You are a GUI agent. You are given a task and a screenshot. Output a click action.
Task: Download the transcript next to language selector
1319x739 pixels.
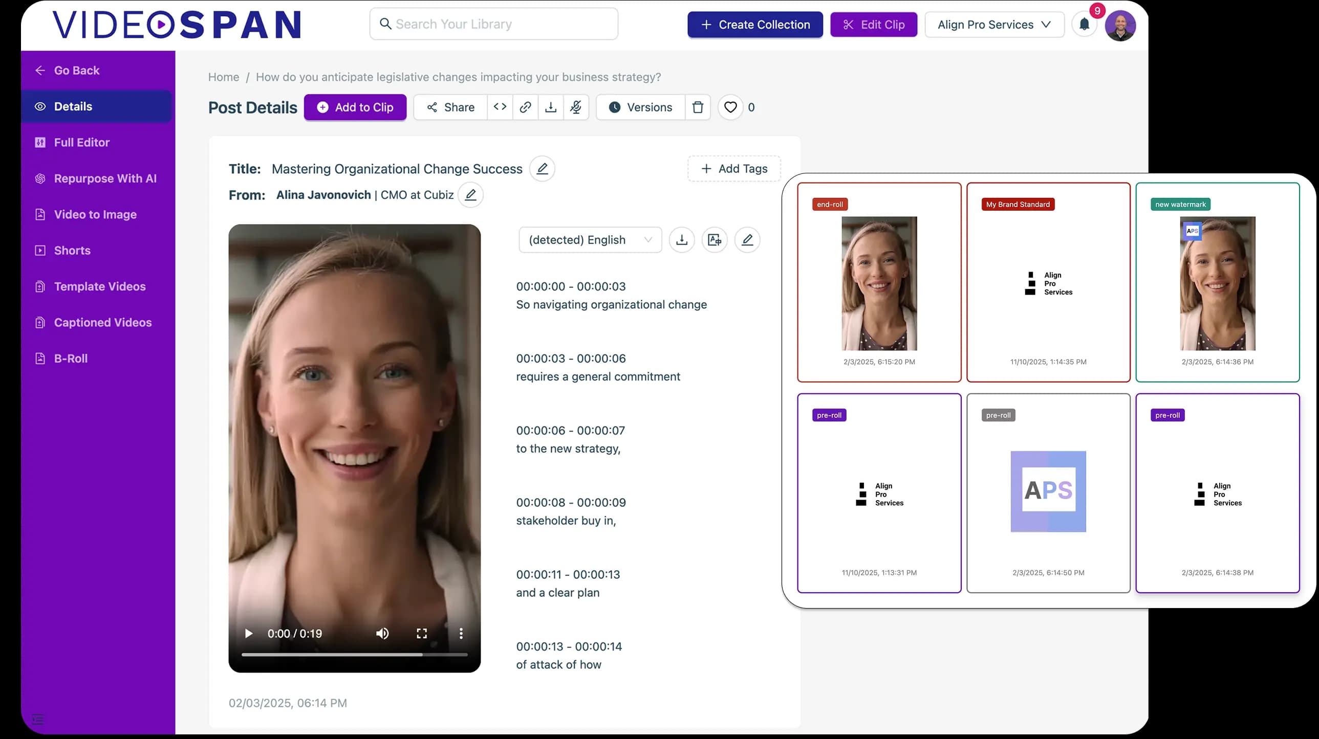coord(682,239)
